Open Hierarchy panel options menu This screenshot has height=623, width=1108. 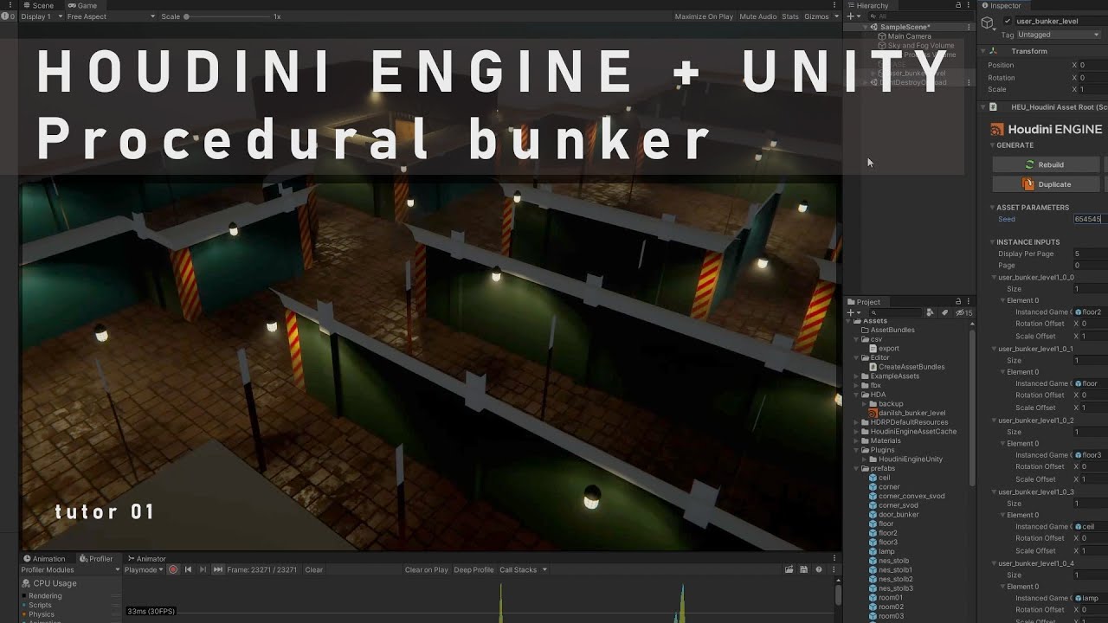click(x=969, y=5)
